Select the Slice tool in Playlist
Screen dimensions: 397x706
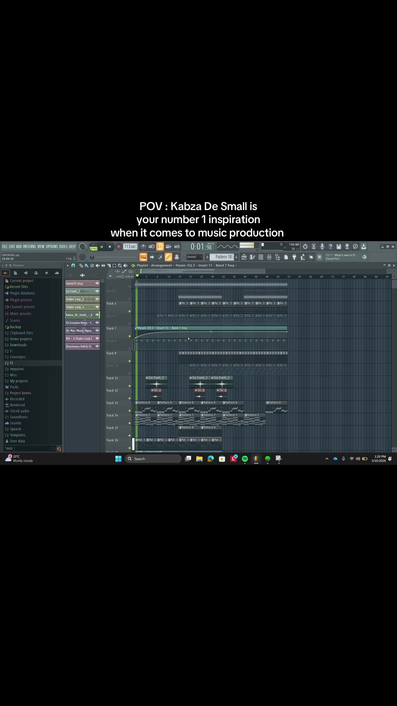109,266
